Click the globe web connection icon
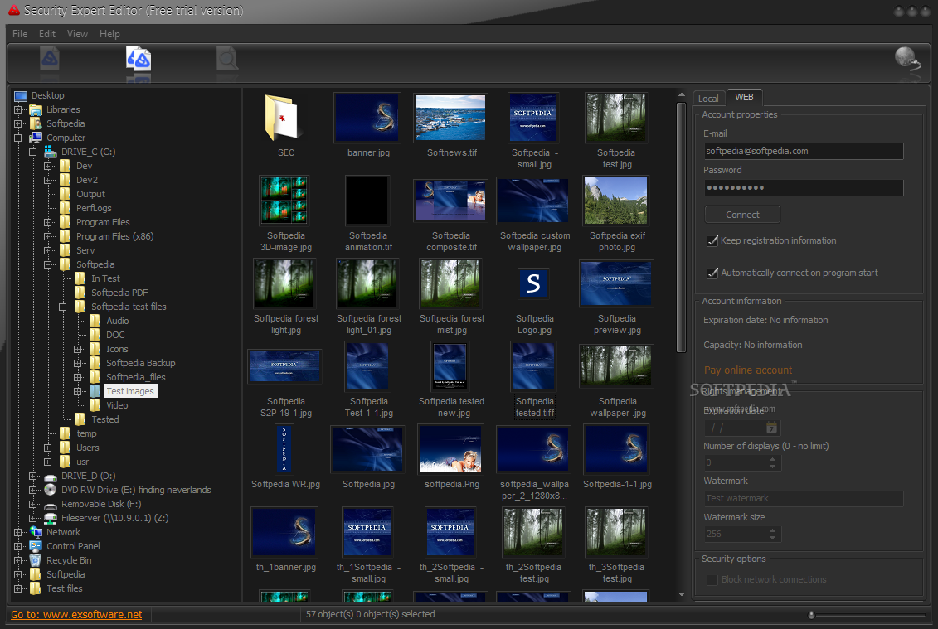Image resolution: width=938 pixels, height=629 pixels. point(907,60)
